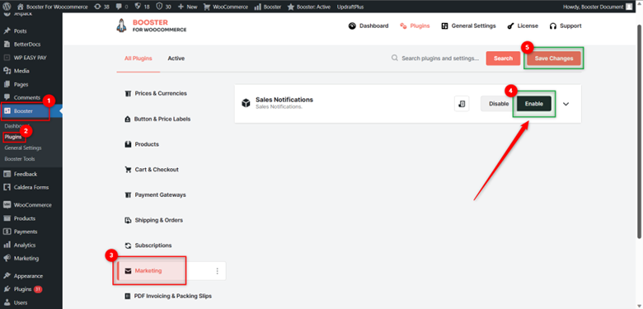Open the Support page
The image size is (643, 309).
tap(566, 26)
